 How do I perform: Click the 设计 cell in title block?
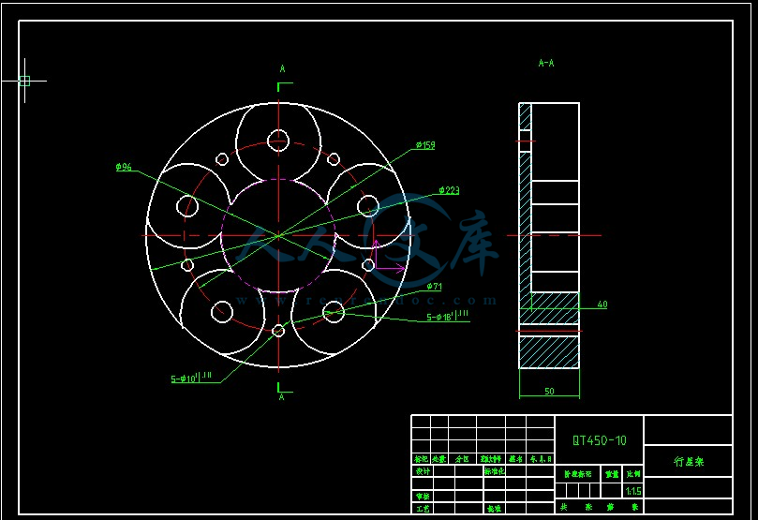(x=422, y=471)
